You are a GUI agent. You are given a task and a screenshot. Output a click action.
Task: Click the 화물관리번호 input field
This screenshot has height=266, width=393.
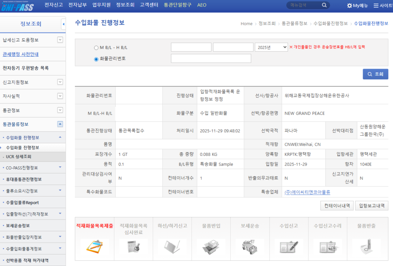(x=211, y=59)
